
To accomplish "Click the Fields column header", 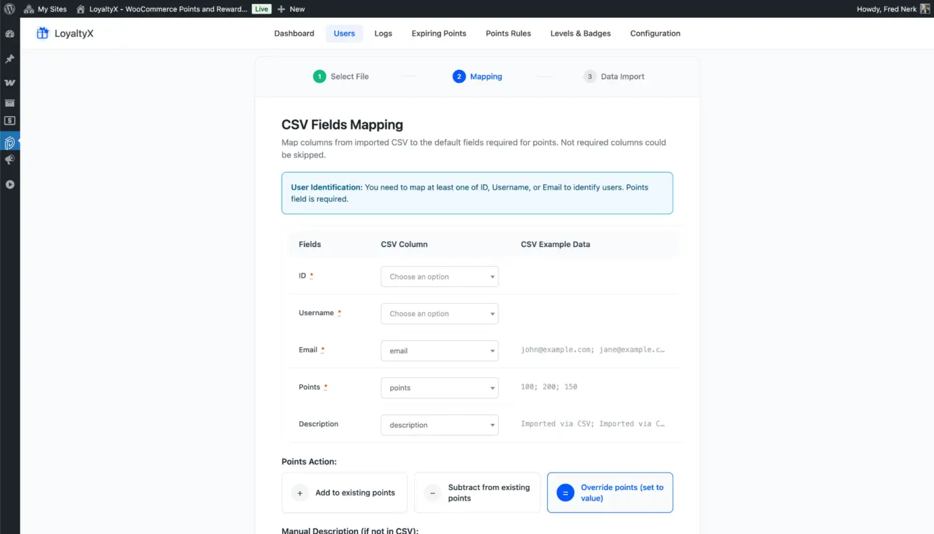I will point(310,244).
